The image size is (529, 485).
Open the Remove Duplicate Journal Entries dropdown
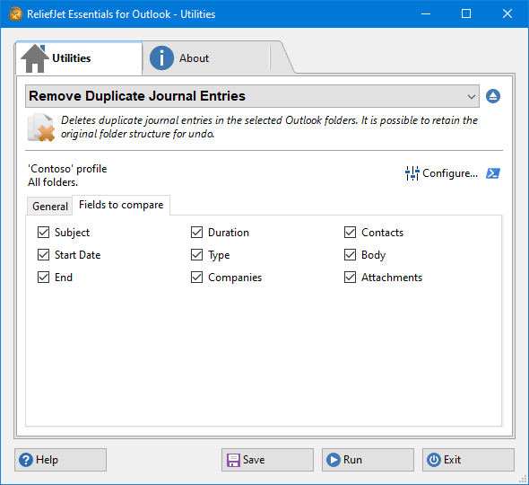[252, 96]
